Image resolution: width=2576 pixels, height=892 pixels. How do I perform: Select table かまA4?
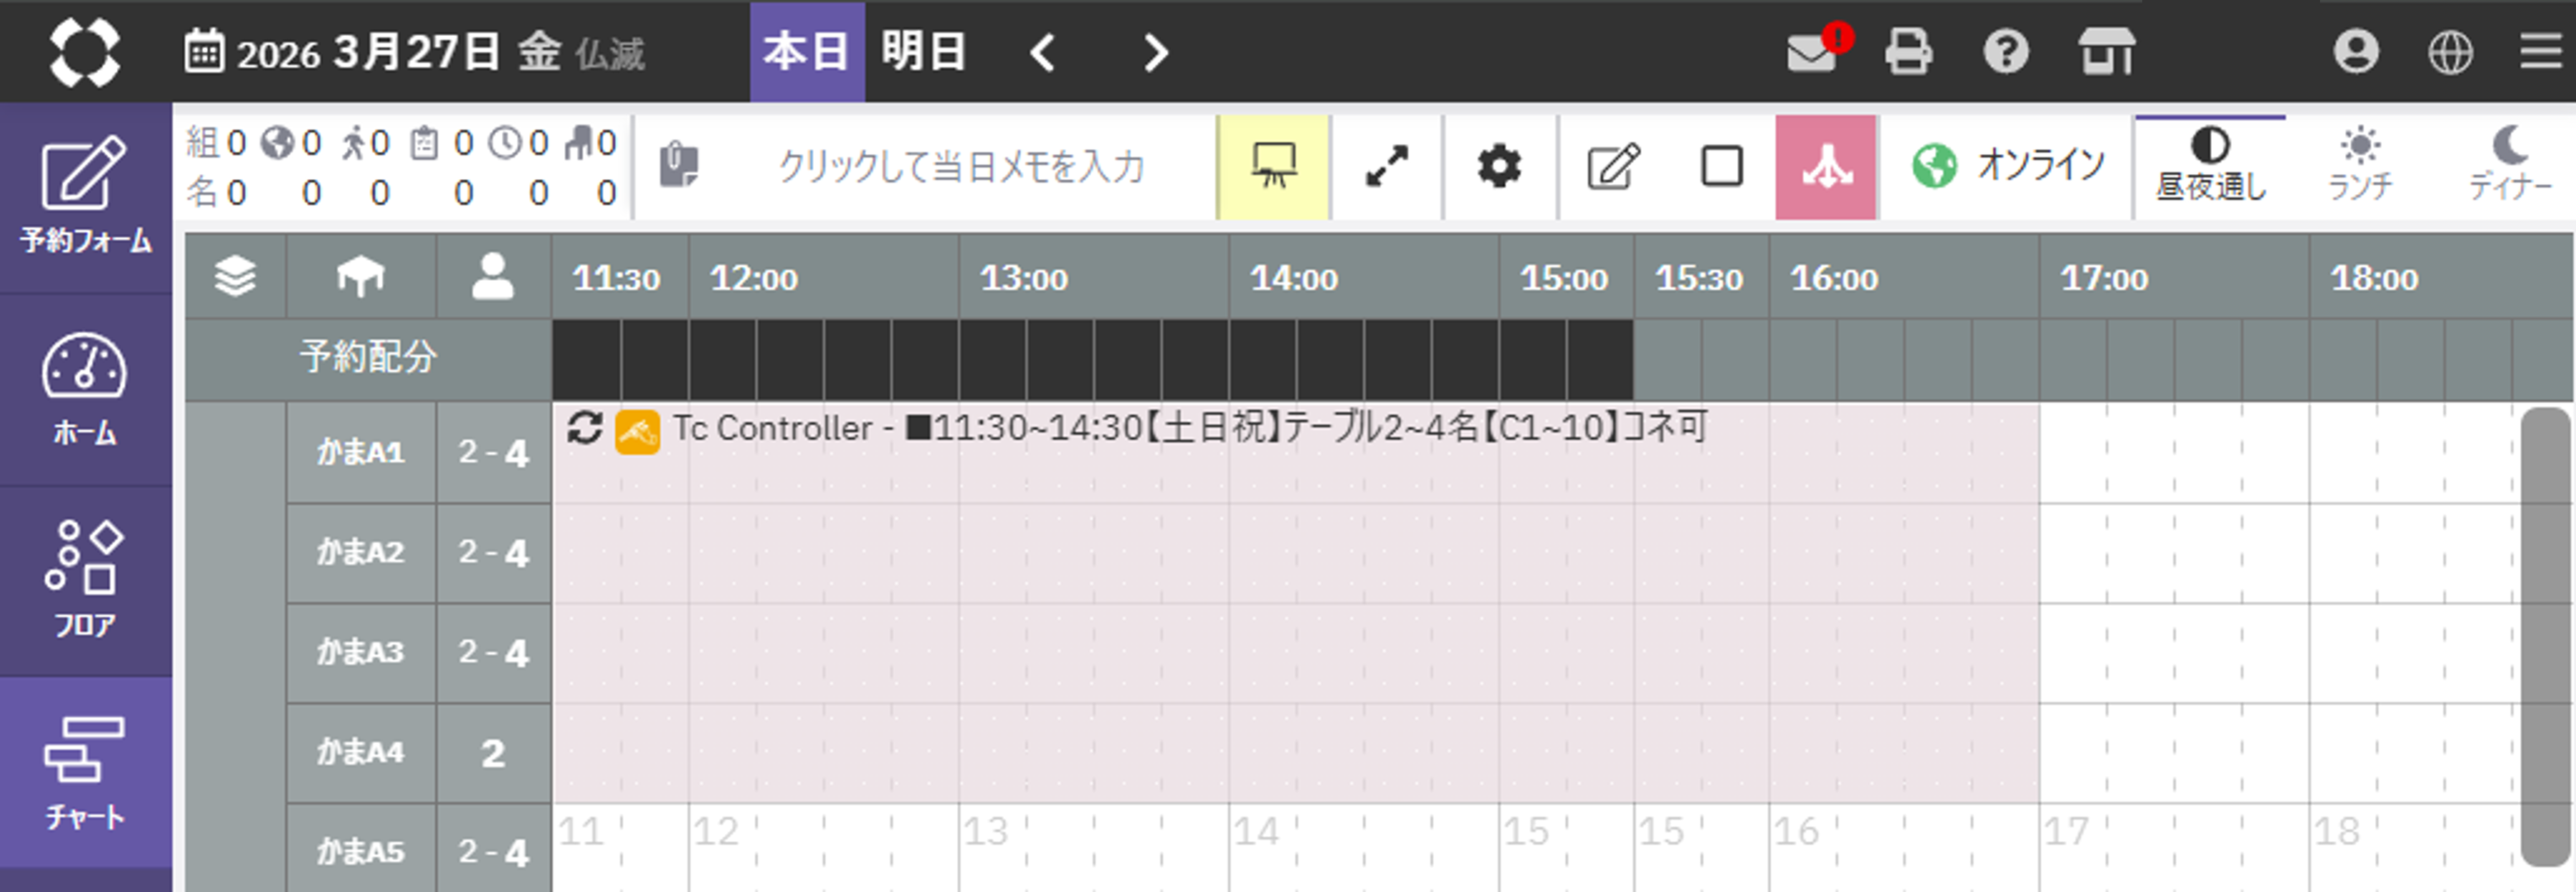pyautogui.click(x=361, y=753)
